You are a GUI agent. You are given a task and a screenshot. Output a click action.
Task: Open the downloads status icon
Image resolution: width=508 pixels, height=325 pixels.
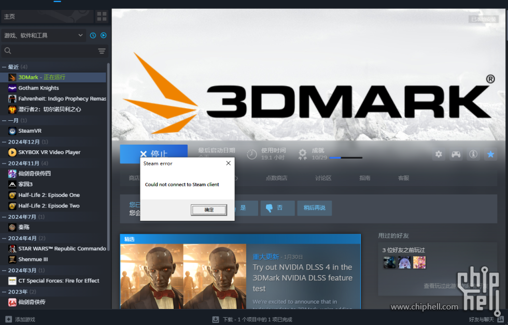coord(216,319)
